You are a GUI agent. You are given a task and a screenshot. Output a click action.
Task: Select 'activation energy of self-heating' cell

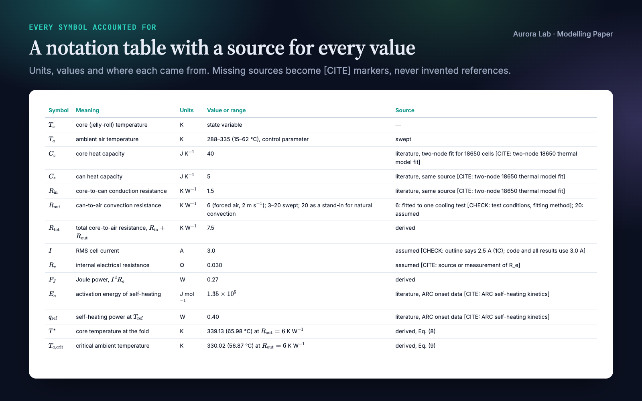coord(118,294)
